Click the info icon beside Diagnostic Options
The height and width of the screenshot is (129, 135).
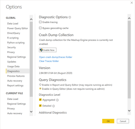pyautogui.click(x=70, y=17)
